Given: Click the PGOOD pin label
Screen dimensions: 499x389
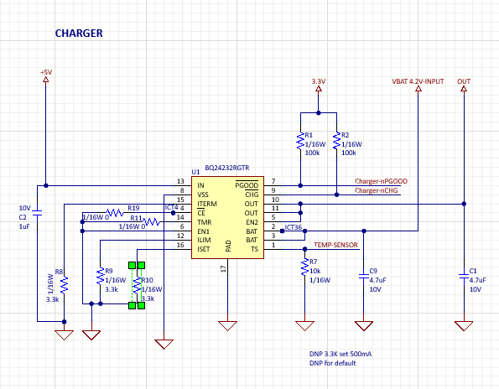Looking at the screenshot, I should click(247, 185).
